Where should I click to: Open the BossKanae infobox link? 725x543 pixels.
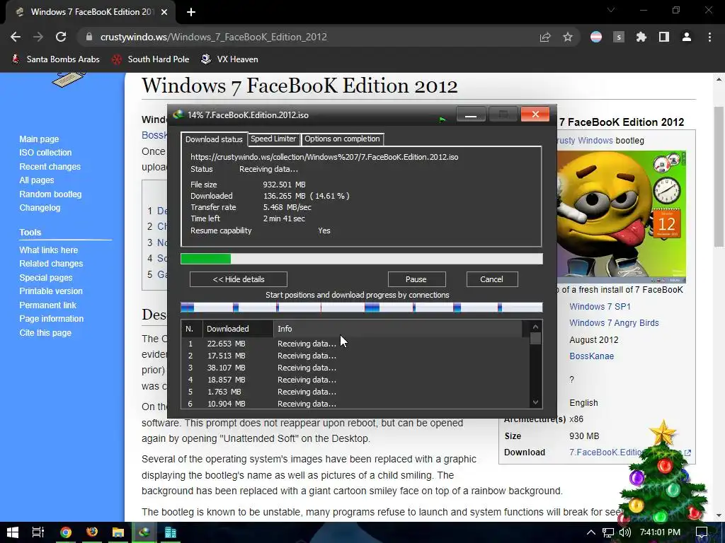pyautogui.click(x=591, y=356)
